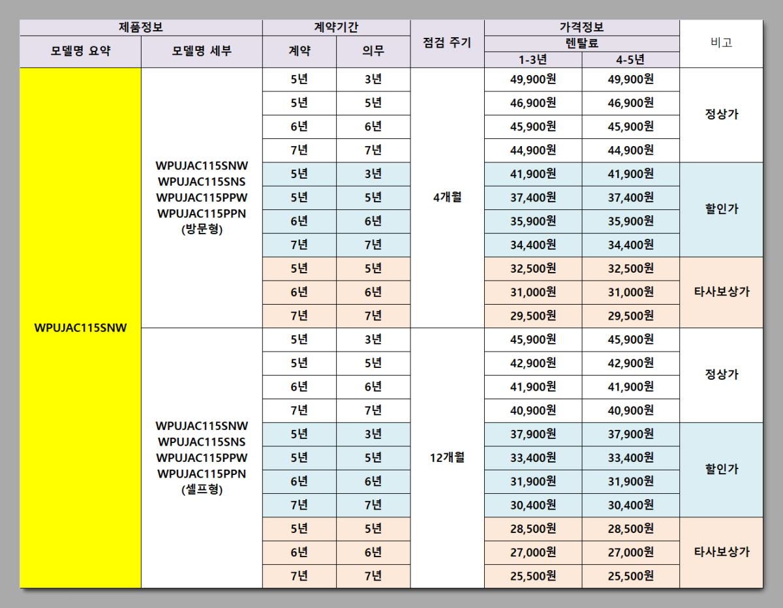Select the 점검 주기 header cell
The width and height of the screenshot is (783, 608).
click(447, 44)
